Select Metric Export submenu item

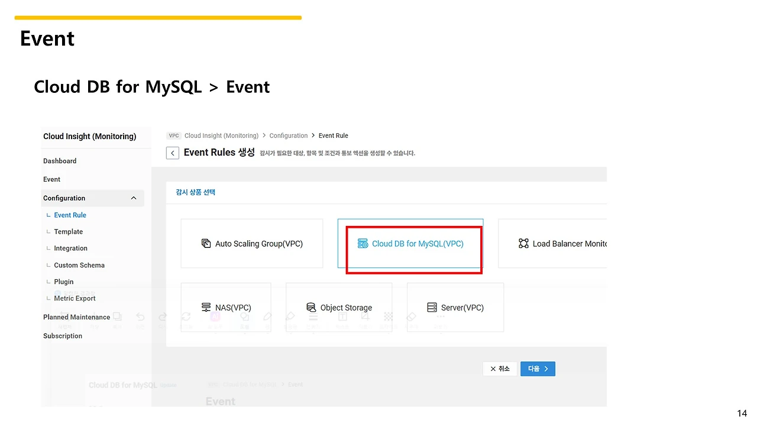point(75,298)
